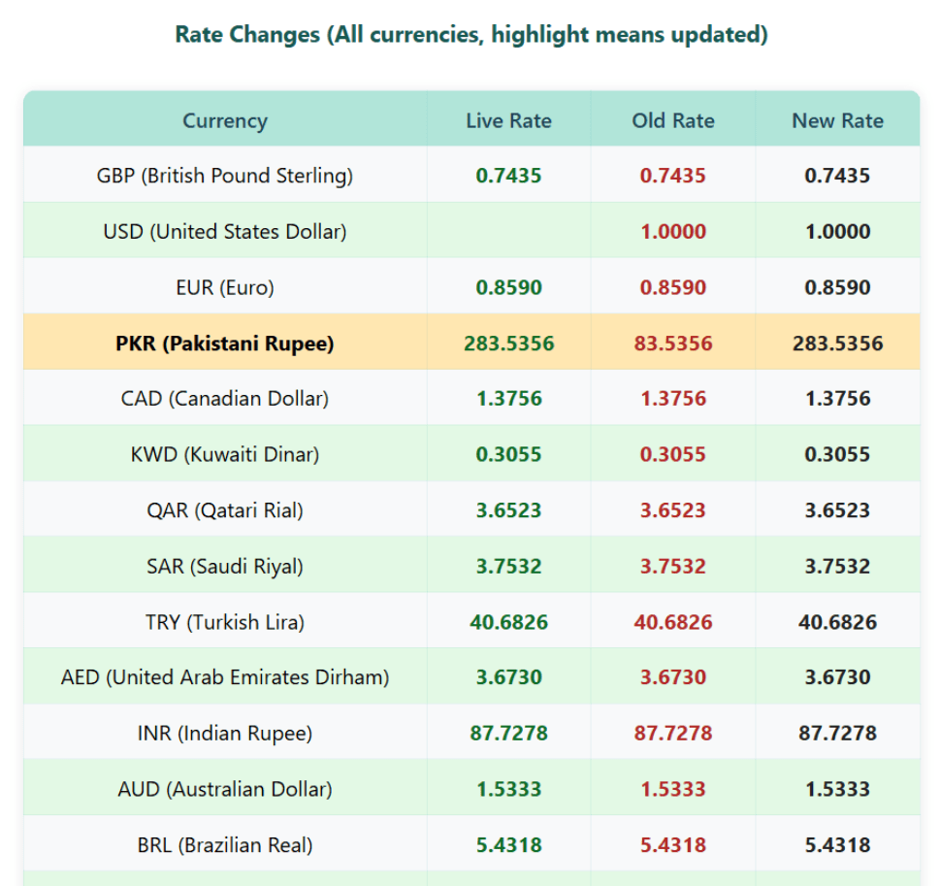Click the KWD (Kuwaiti Dinar) cell
941x886 pixels.
pos(224,454)
